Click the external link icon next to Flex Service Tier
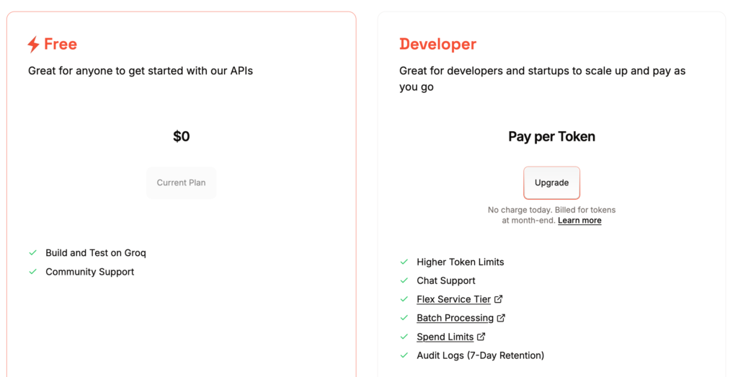 pos(499,299)
